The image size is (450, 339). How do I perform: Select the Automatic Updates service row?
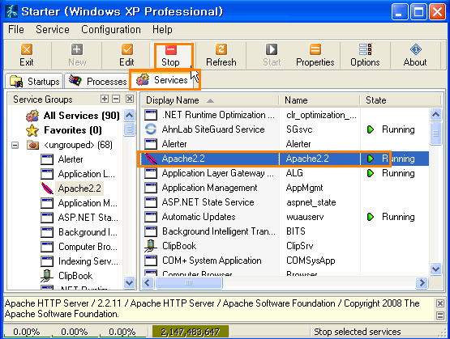285,217
